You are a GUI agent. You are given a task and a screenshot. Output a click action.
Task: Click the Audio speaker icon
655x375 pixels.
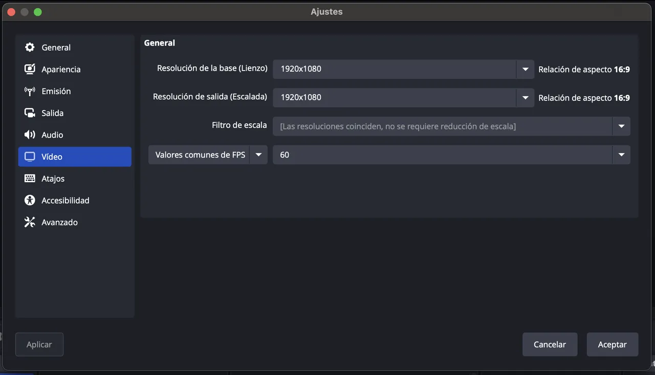30,135
